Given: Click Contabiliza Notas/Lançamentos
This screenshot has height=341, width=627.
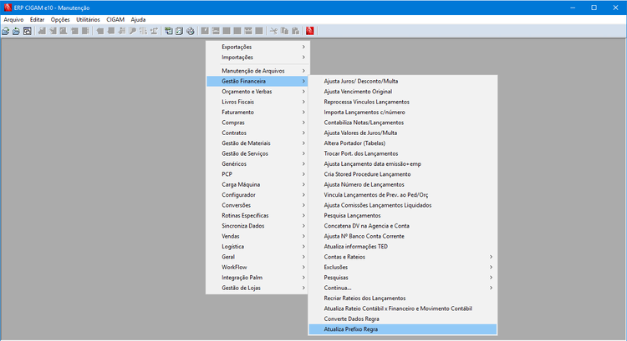Looking at the screenshot, I should [403, 123].
